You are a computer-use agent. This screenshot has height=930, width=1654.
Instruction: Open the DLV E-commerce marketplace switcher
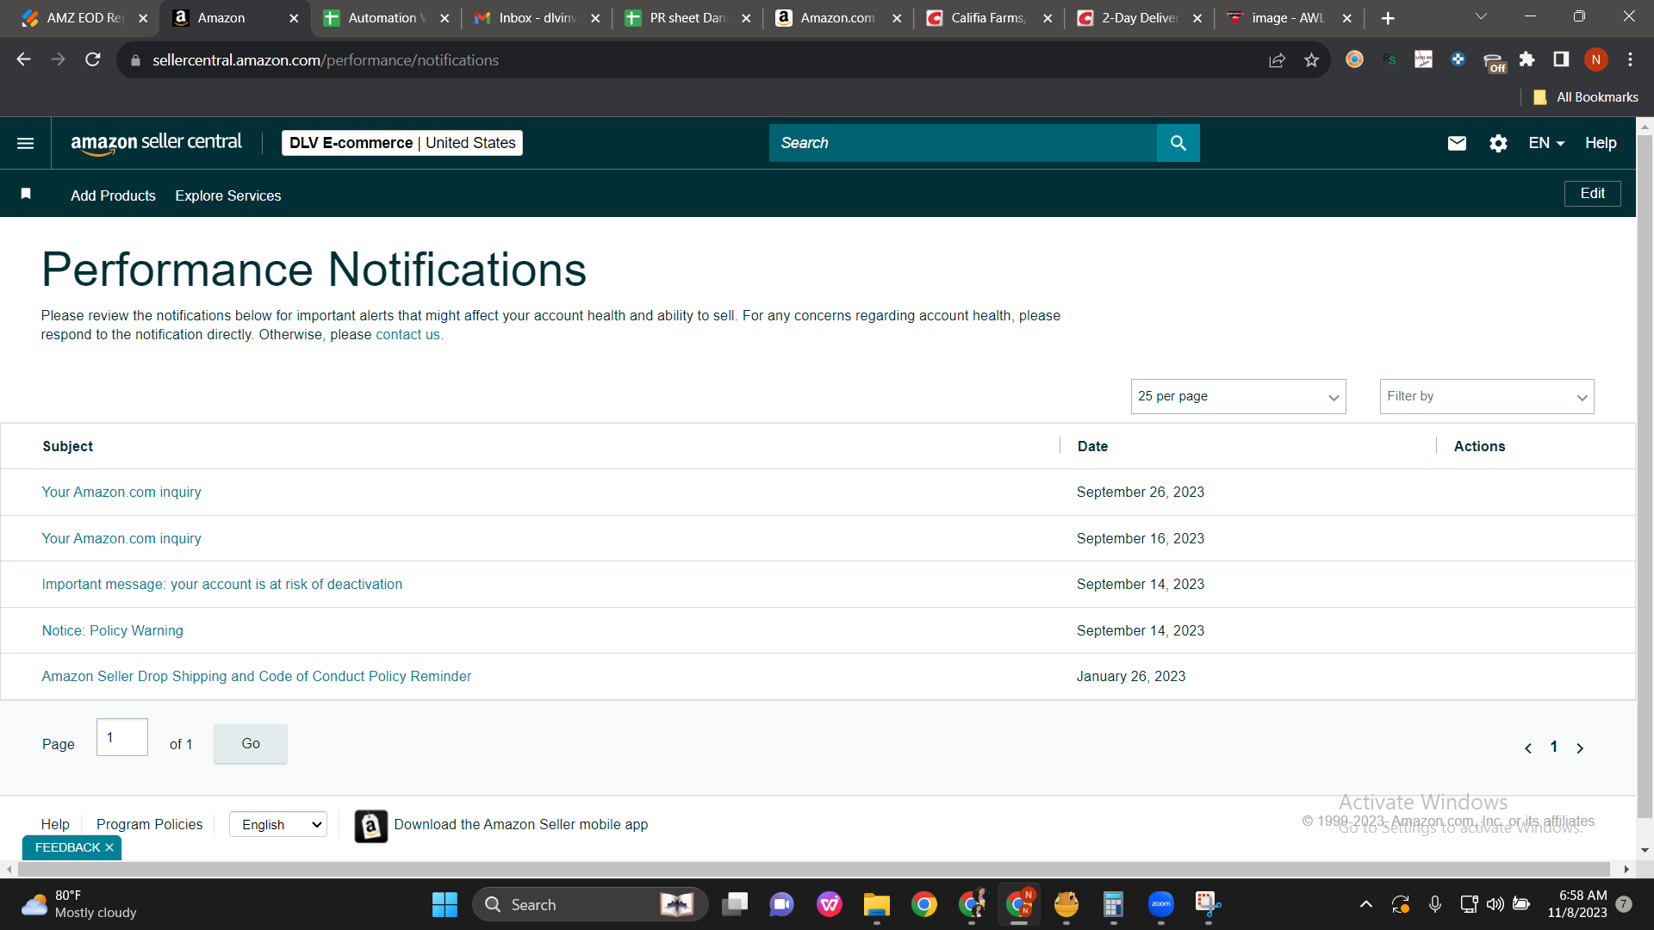(x=402, y=143)
